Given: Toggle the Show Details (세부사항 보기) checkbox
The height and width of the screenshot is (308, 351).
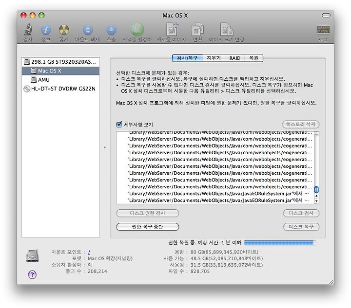Looking at the screenshot, I should point(119,124).
